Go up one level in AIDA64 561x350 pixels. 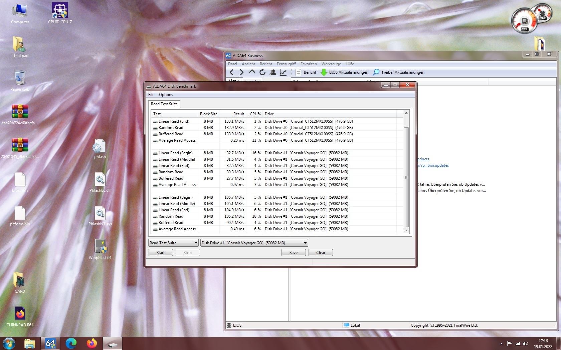click(252, 72)
